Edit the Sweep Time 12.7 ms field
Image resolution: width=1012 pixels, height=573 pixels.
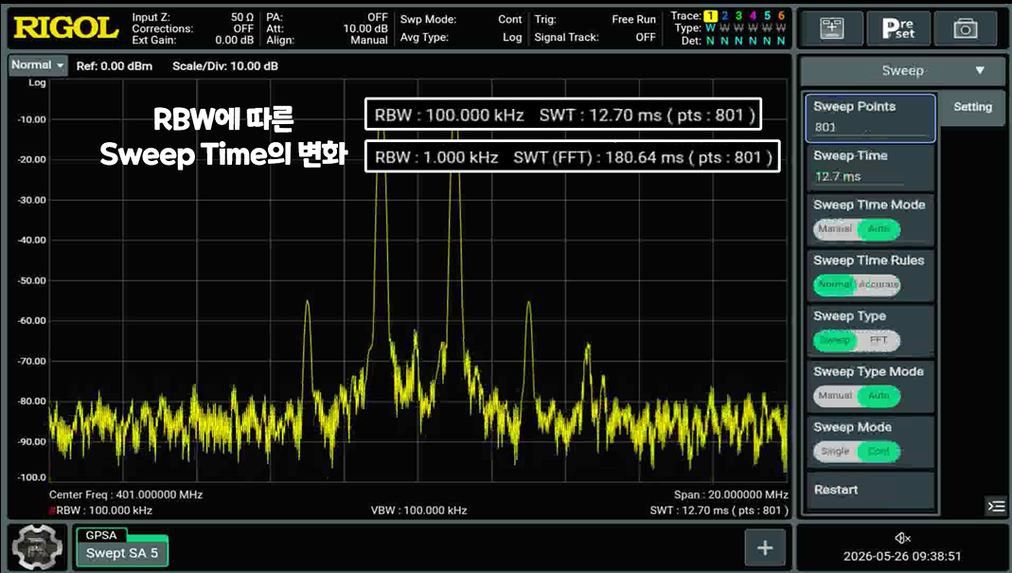[870, 167]
